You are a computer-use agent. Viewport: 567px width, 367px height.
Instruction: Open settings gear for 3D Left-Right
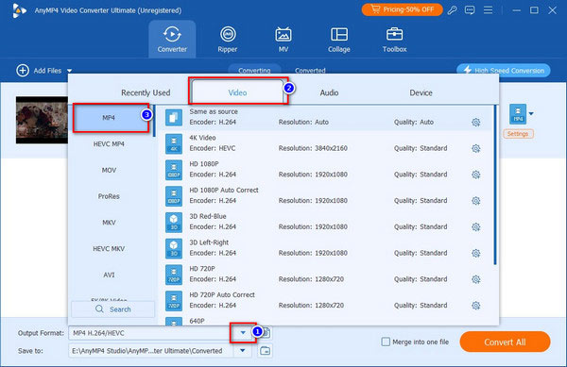coord(476,253)
